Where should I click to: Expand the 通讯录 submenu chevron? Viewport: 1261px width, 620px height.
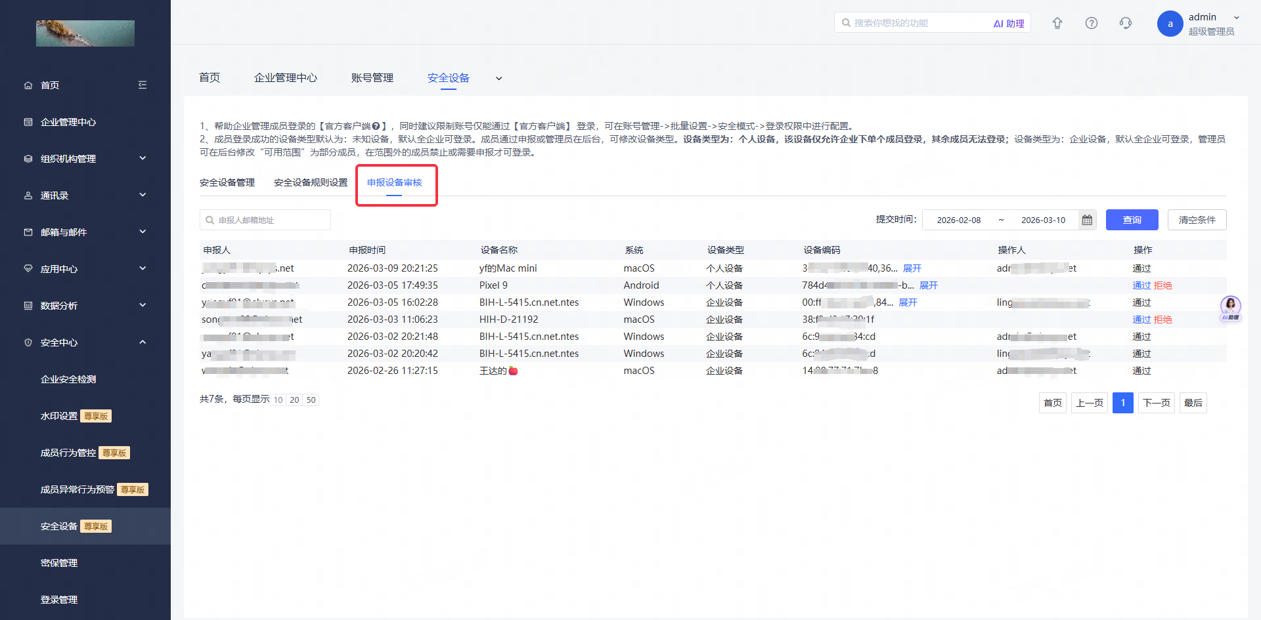[x=143, y=195]
